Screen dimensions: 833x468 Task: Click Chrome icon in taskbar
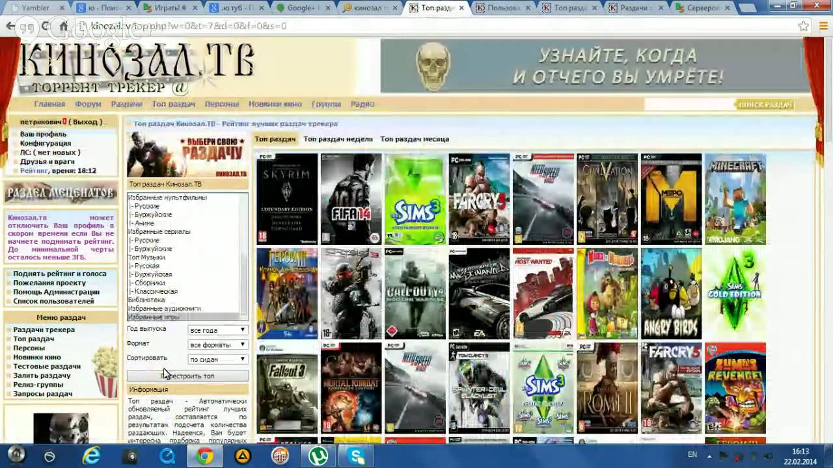pos(206,456)
